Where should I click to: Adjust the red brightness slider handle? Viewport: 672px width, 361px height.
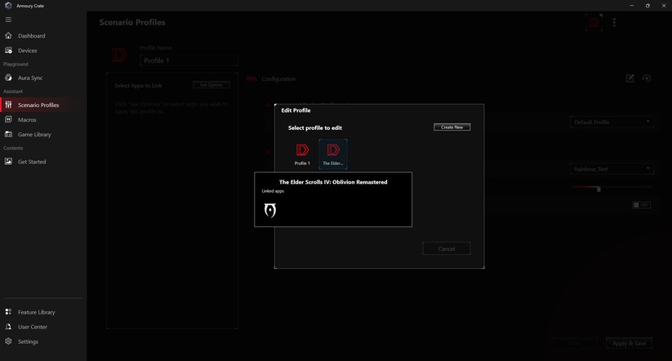[599, 189]
